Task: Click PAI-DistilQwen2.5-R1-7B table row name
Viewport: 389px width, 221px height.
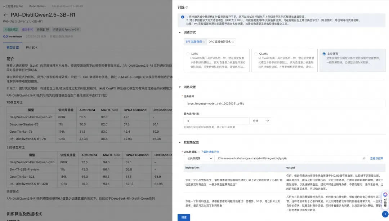Action: coord(27,139)
